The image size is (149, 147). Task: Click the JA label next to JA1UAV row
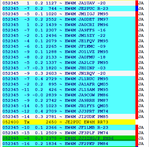[x=141, y=3]
